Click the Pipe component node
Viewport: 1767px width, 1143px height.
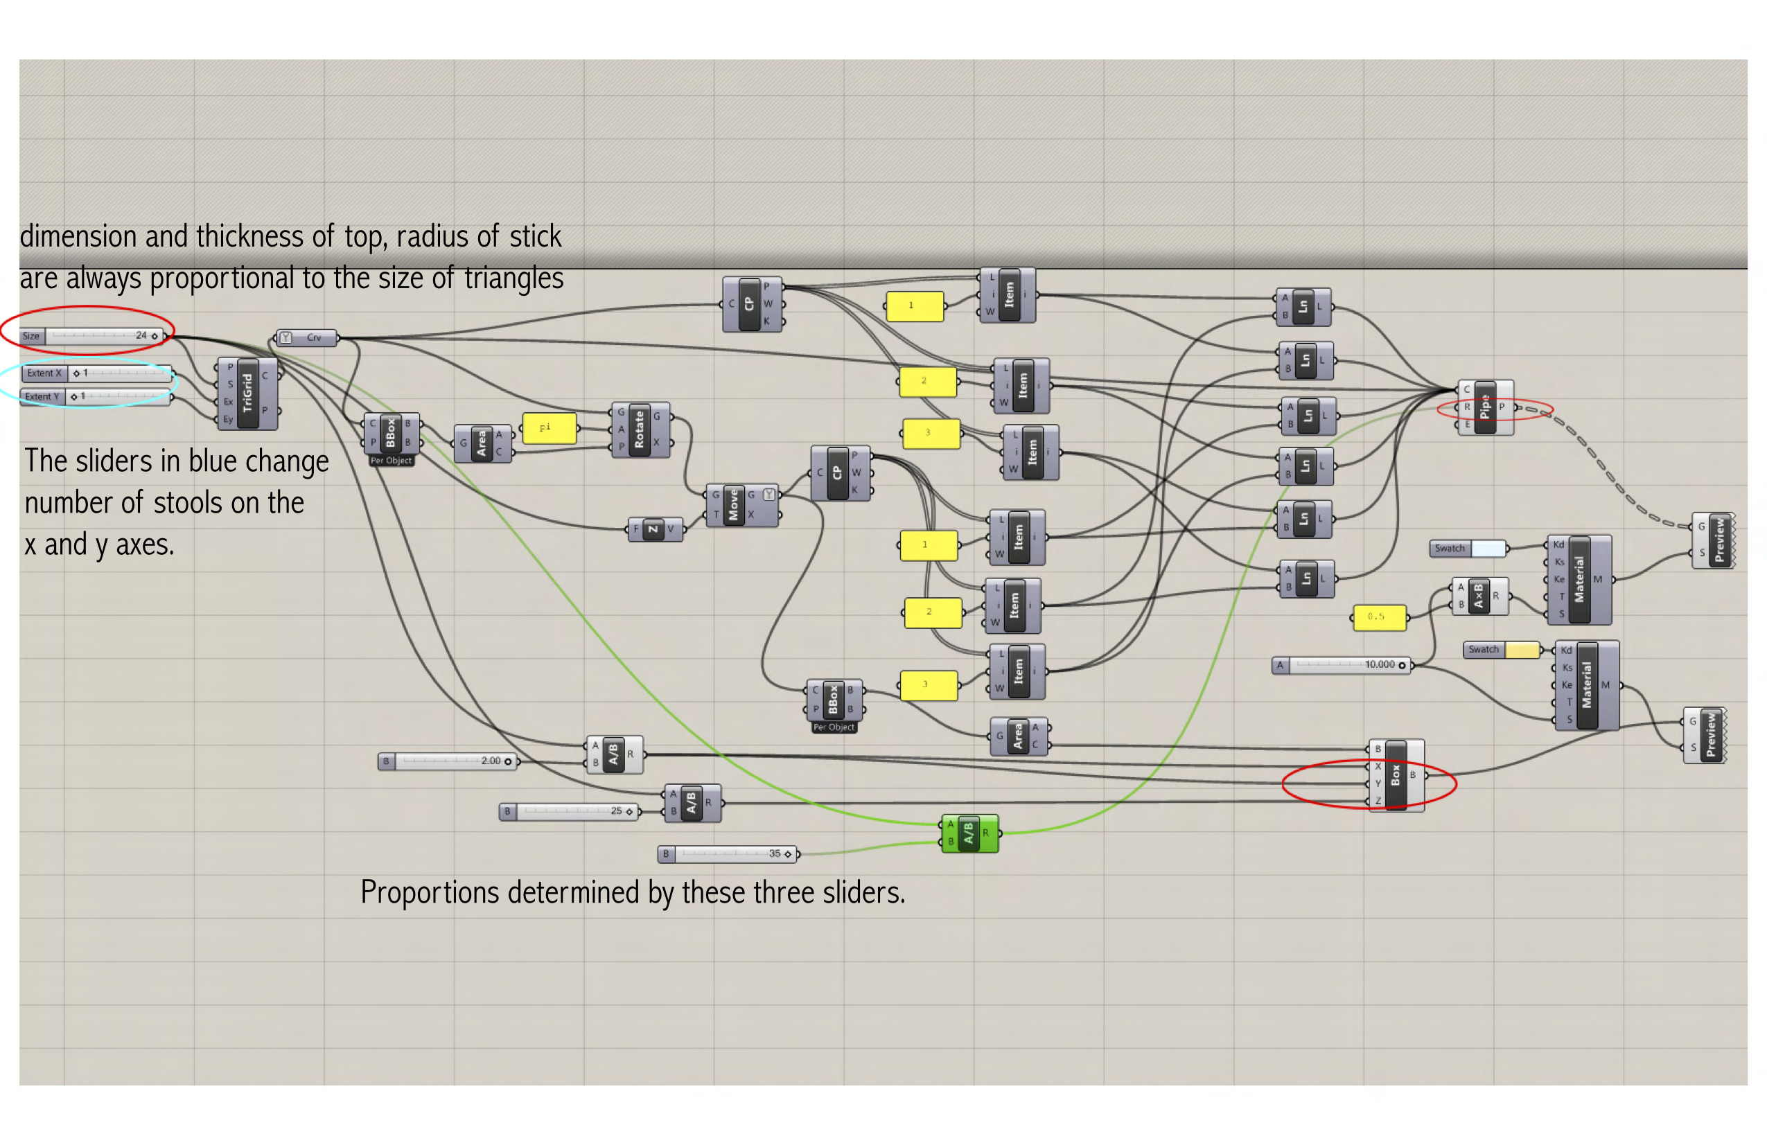coord(1485,407)
